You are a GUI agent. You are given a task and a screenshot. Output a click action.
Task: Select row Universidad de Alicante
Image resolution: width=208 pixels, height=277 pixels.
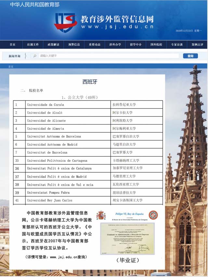pos(88,120)
